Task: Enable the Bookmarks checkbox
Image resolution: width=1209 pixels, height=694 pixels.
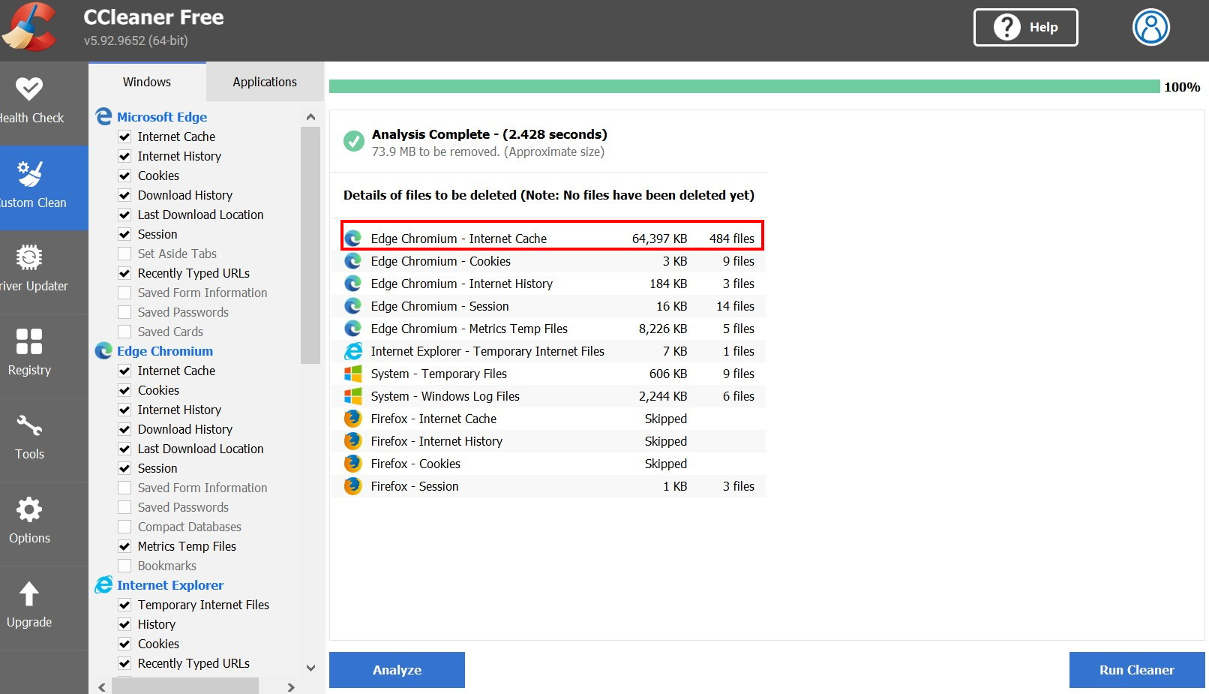Action: 124,566
